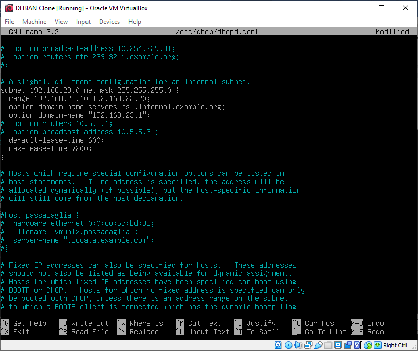Viewport: 418px width, 351px height.
Task: Click the ^X Exit shortcut
Action: [15, 332]
